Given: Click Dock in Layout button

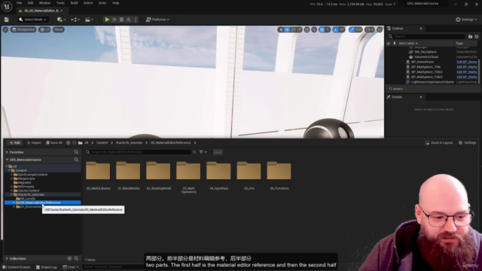Looking at the screenshot, I should 439,143.
